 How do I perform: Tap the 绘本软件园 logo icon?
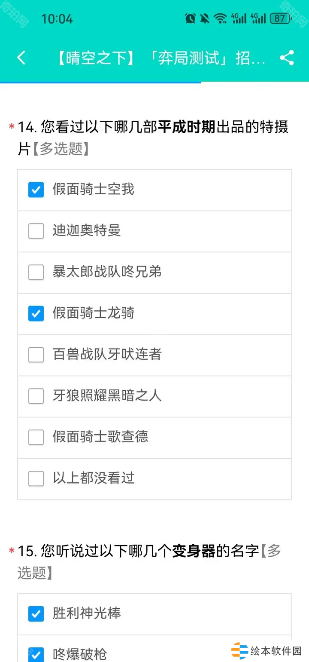pyautogui.click(x=239, y=650)
